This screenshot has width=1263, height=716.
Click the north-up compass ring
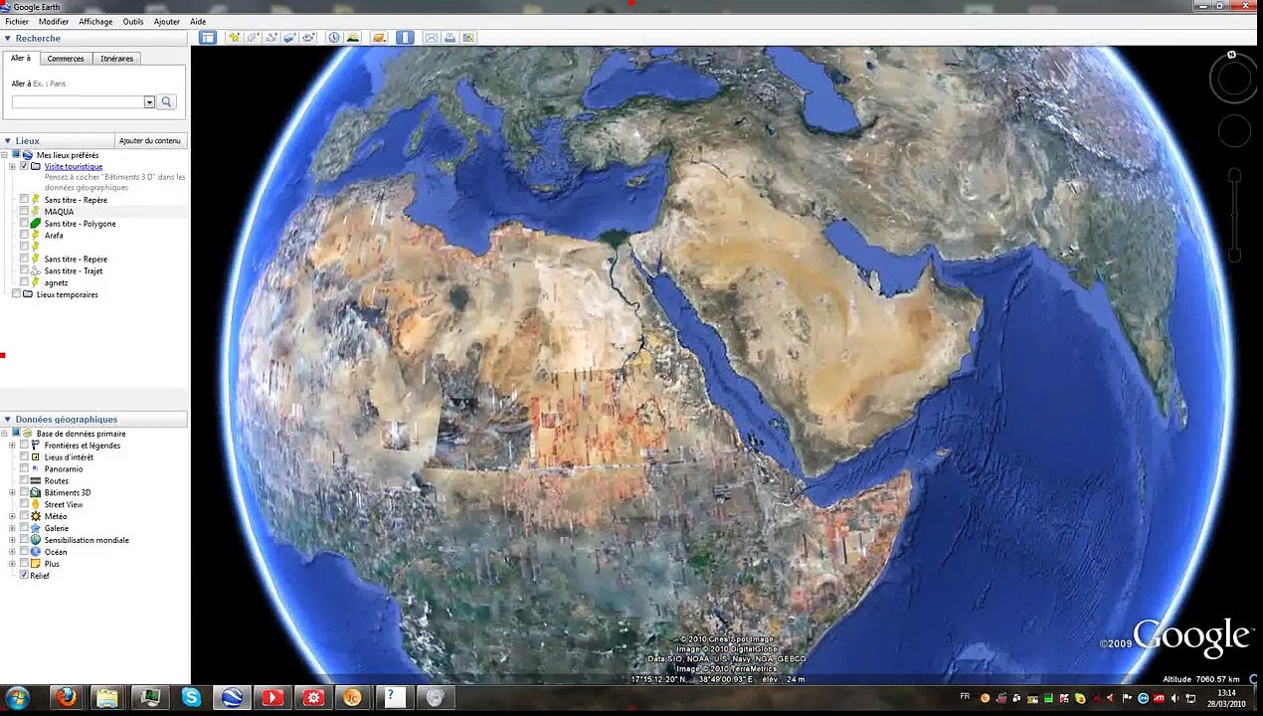tap(1234, 78)
